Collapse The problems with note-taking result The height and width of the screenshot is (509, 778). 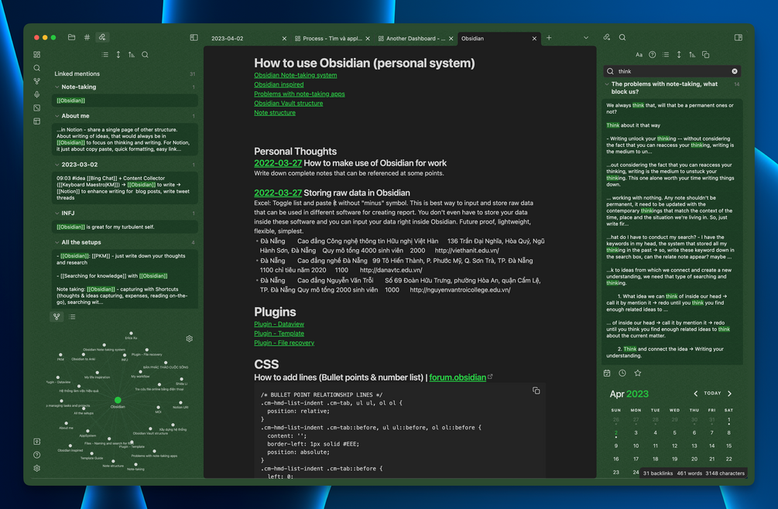(607, 84)
